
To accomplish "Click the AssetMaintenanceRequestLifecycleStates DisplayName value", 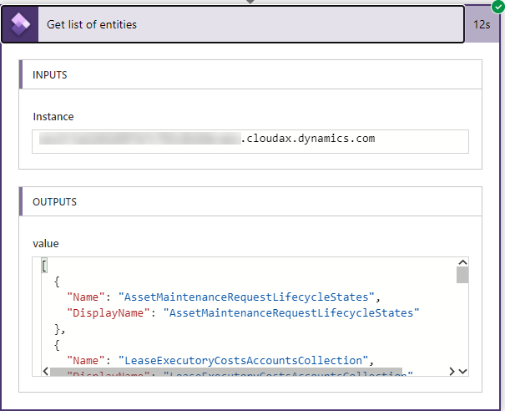I will coord(291,313).
